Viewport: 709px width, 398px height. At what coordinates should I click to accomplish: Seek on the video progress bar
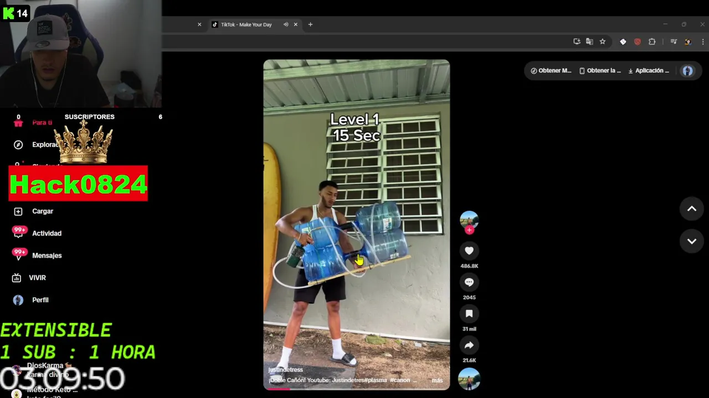tap(356, 389)
